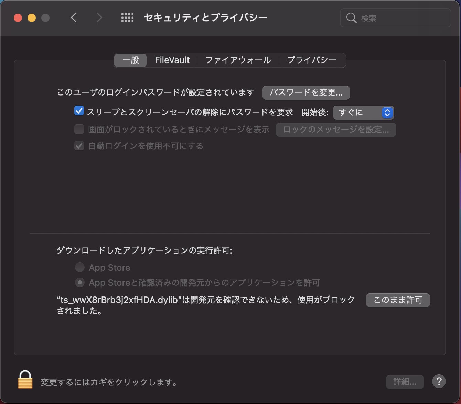Viewport: 461px width, 404px height.
Task: Select the App Store radio button
Action: 80,267
